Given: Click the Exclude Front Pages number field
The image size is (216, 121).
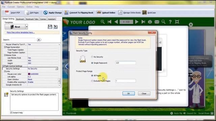Looking at the screenshot, I should [x=125, y=81].
